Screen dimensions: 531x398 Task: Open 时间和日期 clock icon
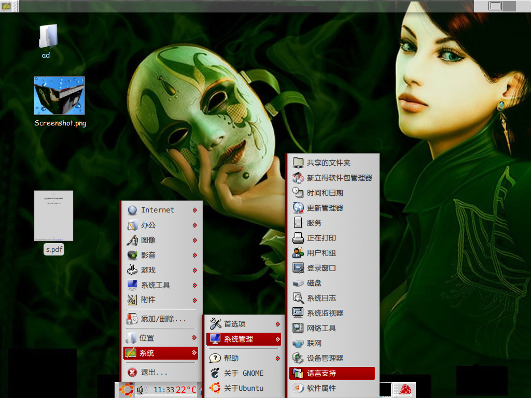pos(298,193)
